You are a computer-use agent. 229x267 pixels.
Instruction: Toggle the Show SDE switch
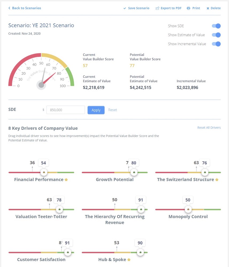click(216, 26)
